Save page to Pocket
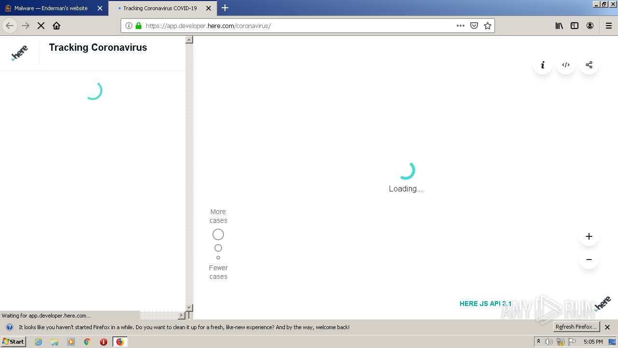The height and width of the screenshot is (348, 618). (x=474, y=26)
